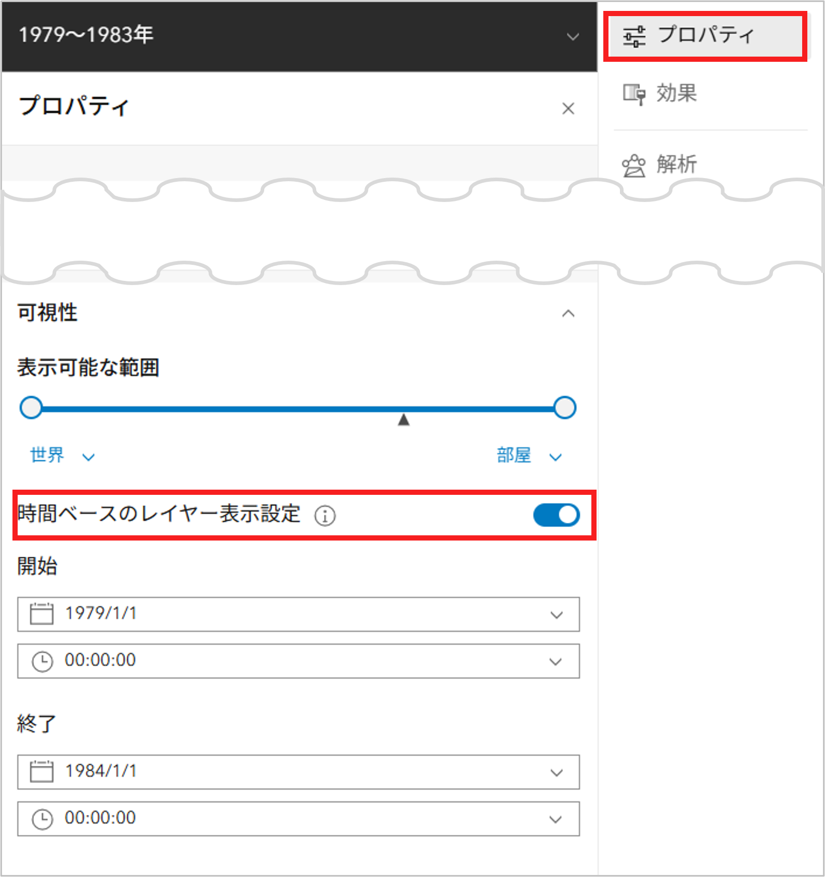Click left handle of visible range slider
The image size is (825, 877).
(x=31, y=408)
